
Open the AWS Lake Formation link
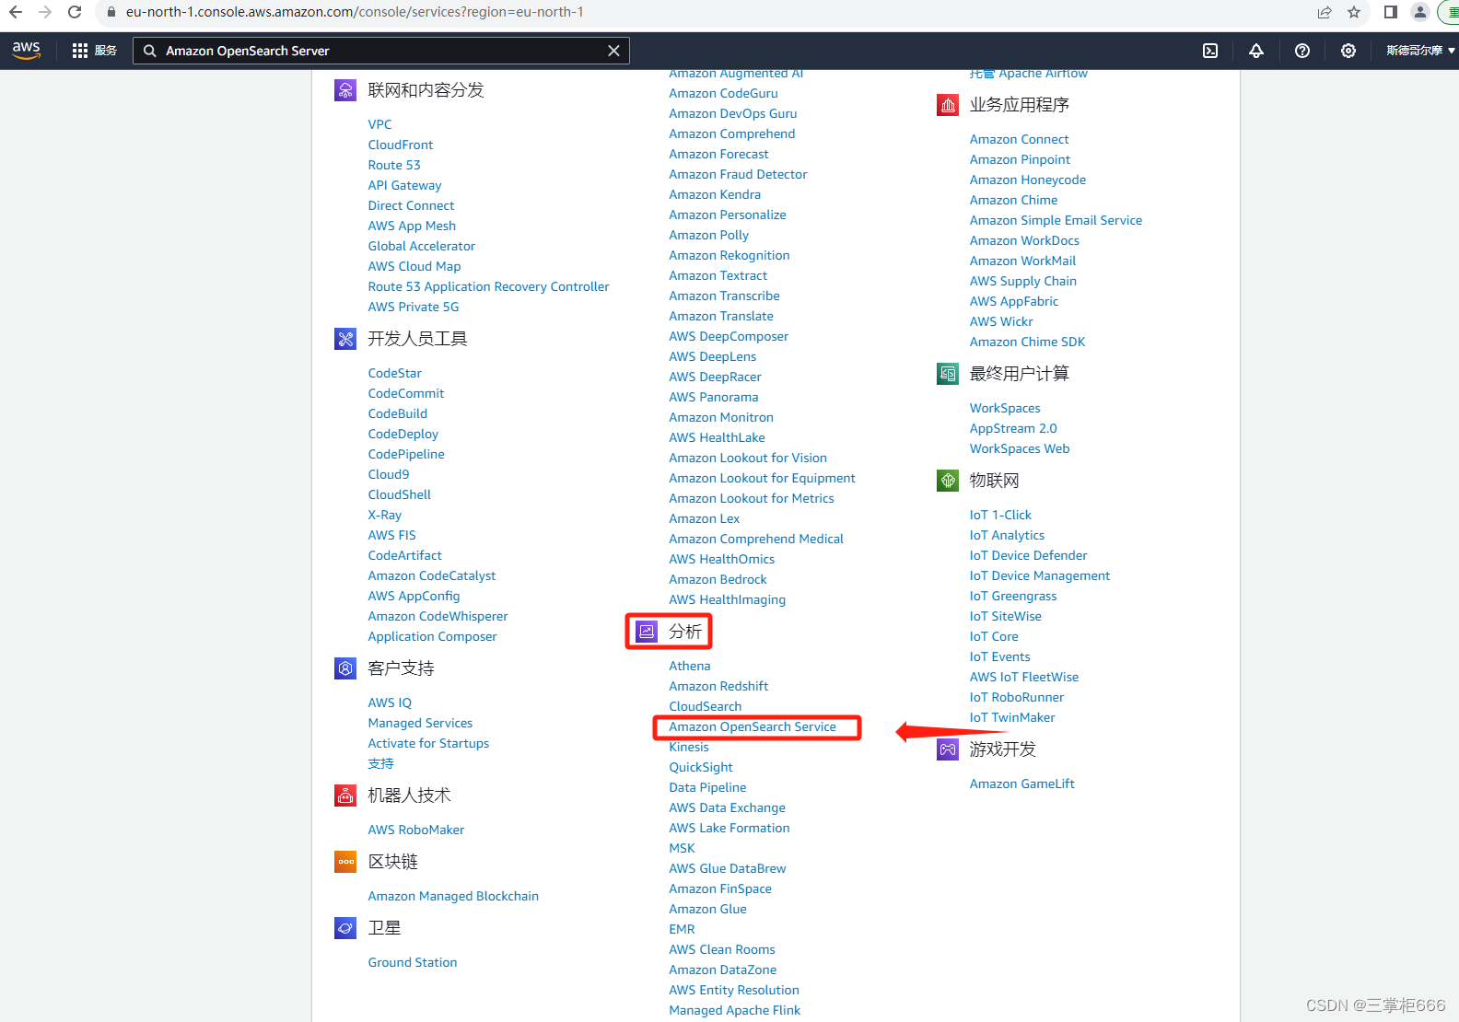pos(729,829)
